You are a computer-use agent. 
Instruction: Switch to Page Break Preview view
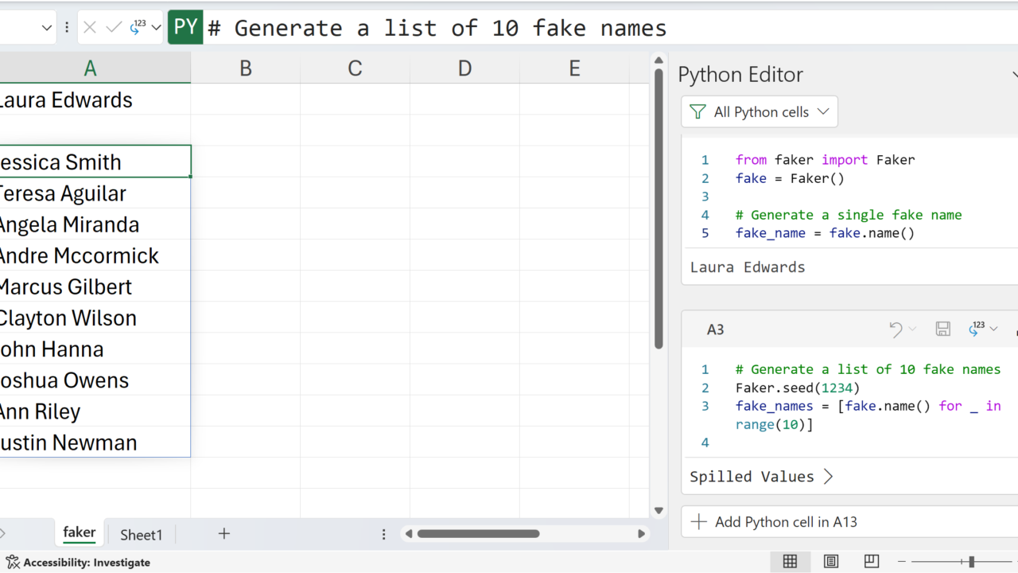pos(872,562)
